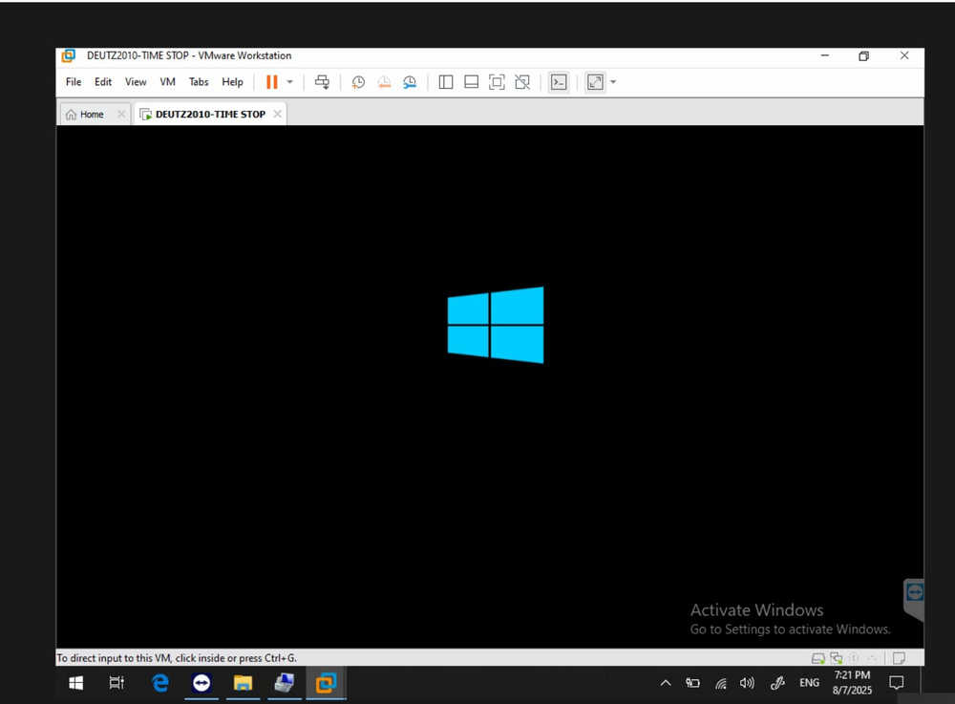Send Ctrl+Alt+Del to the VM

click(322, 81)
